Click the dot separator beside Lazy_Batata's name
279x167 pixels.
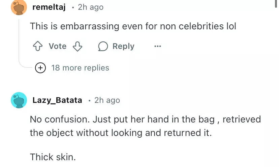coord(89,100)
